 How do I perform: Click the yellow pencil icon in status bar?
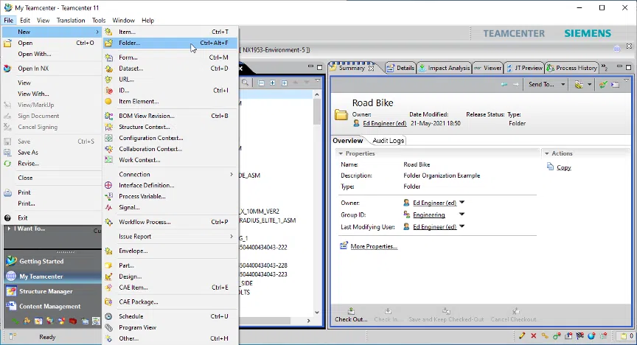point(522,335)
